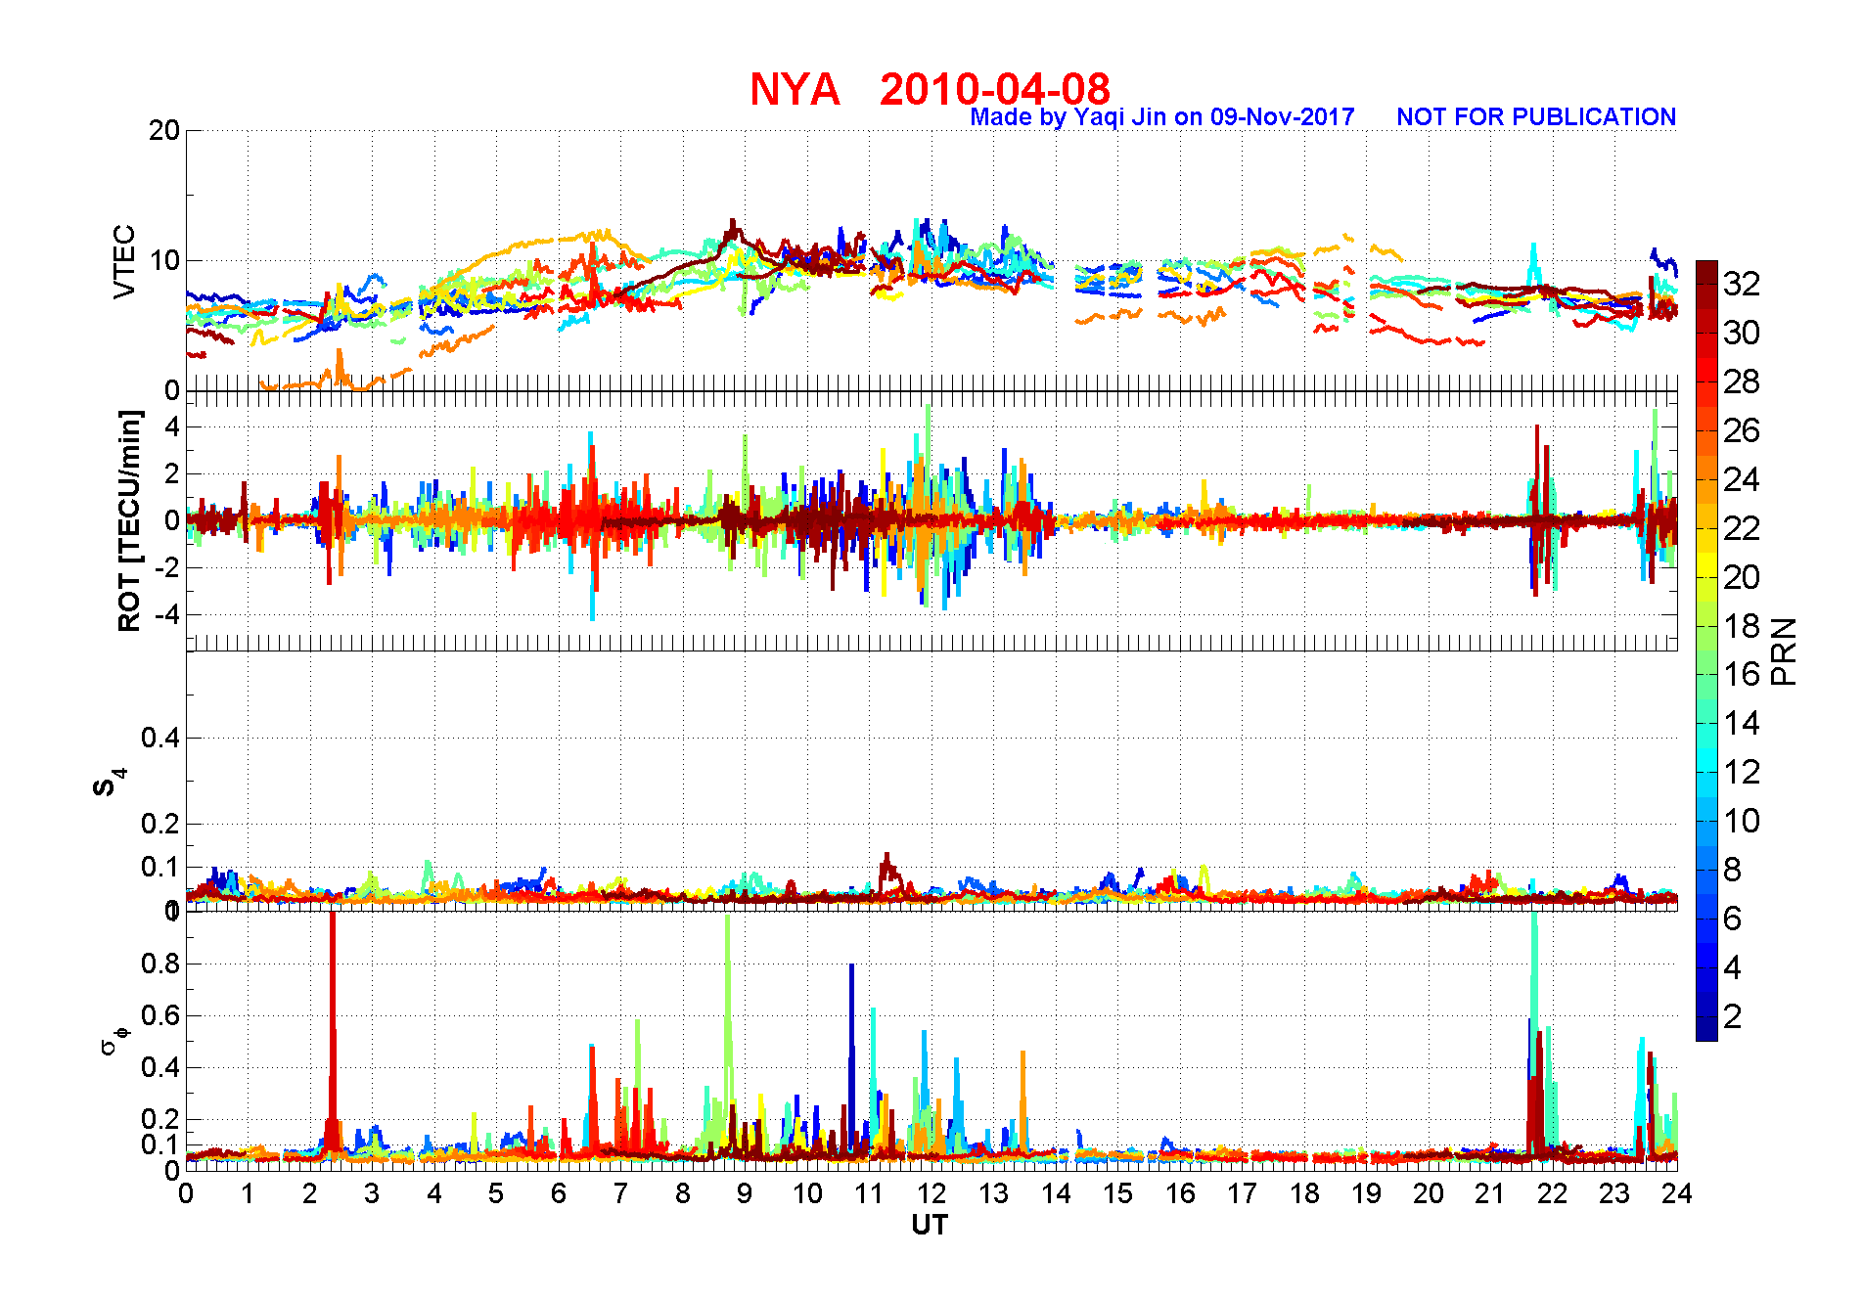Click the "VTEC" y-axis label
Image resolution: width=1863 pixels, height=1301 pixels.
point(124,261)
